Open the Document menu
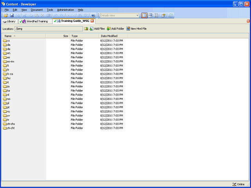Image resolution: width=251 pixels, height=188 pixels. [36, 10]
